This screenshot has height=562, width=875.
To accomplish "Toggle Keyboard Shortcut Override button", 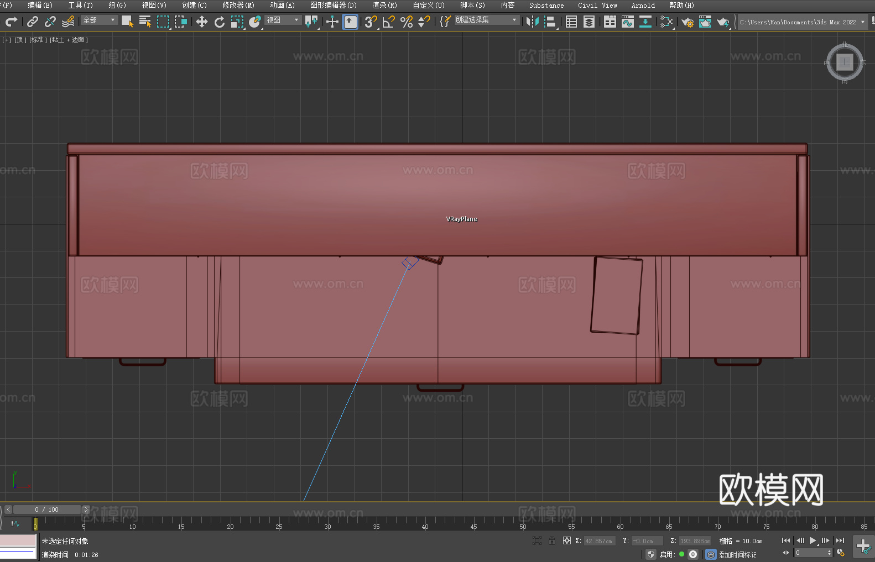I will (x=350, y=22).
